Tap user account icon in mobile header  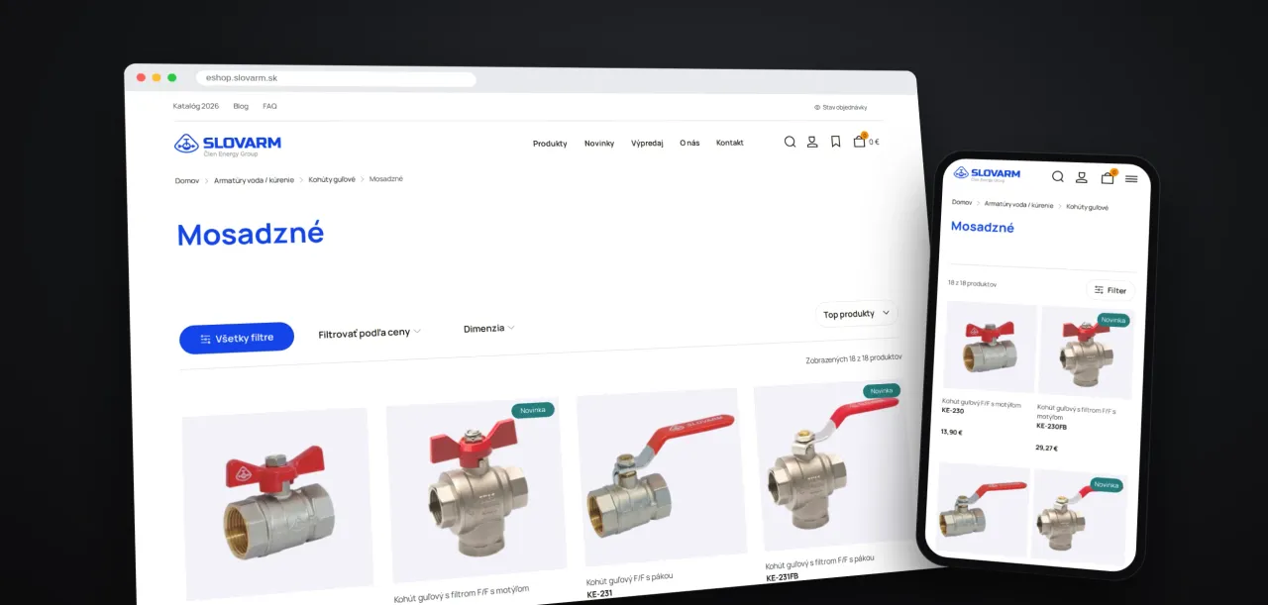click(x=1082, y=177)
